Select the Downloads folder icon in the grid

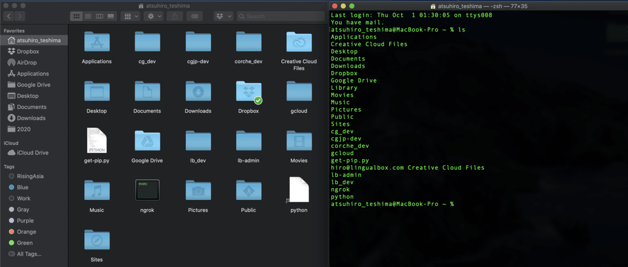(x=198, y=91)
